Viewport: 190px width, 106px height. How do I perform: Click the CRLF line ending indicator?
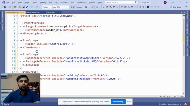182,96
